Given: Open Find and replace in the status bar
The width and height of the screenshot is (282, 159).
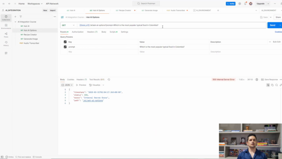Looking at the screenshot, I should pyautogui.click(x=23, y=157).
